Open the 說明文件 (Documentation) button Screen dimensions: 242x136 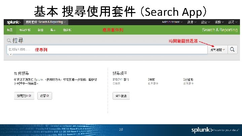24,96
